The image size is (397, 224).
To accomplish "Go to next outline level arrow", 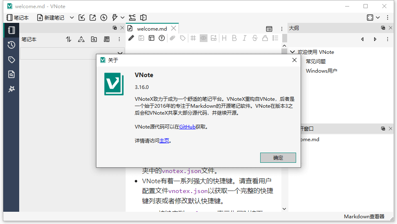I will (x=375, y=39).
